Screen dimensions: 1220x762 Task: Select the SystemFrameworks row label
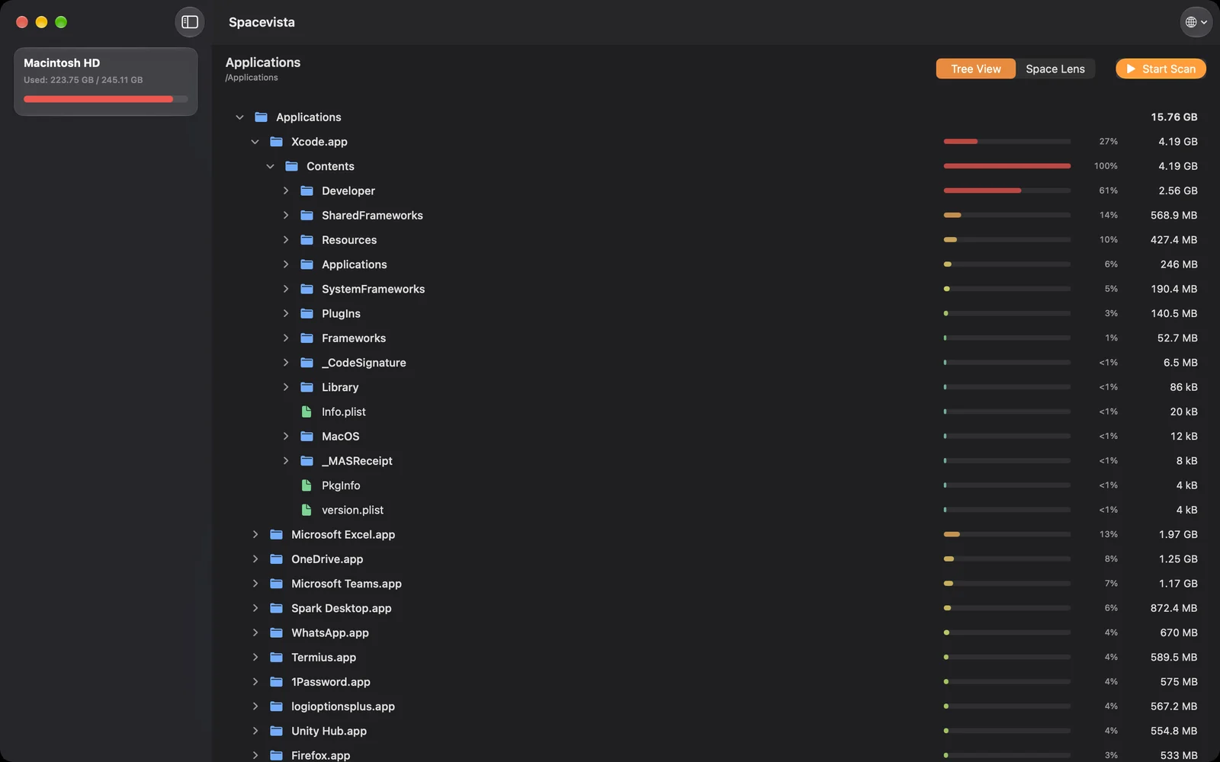click(x=373, y=289)
